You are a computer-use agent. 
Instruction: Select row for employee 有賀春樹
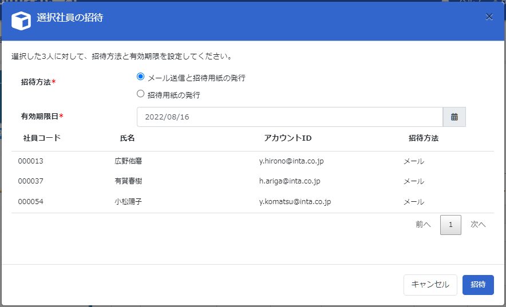128,181
